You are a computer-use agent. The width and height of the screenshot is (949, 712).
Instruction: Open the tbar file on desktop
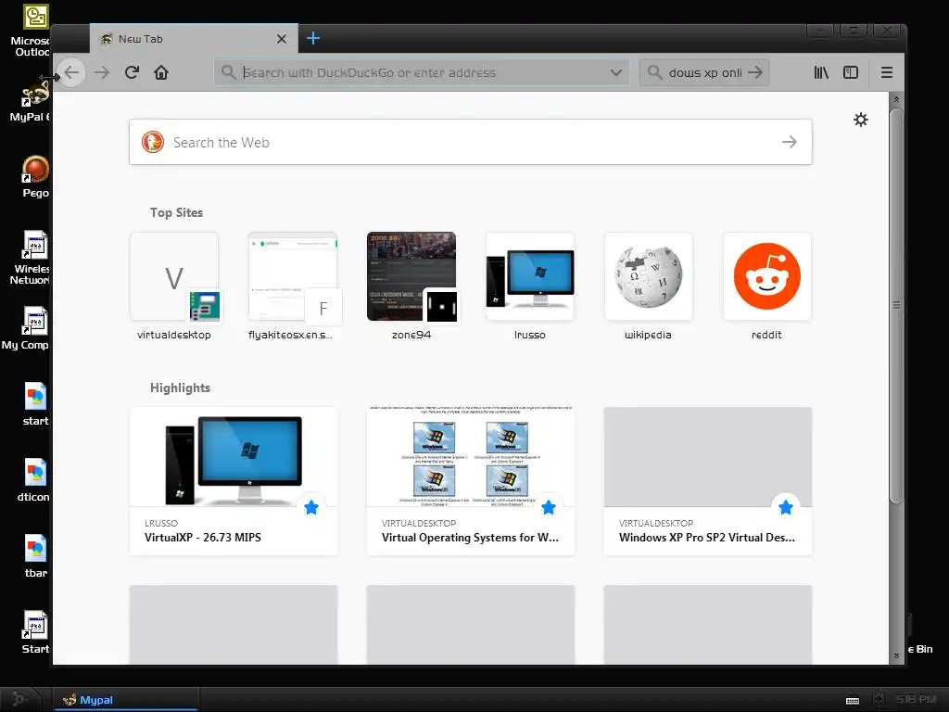click(35, 556)
